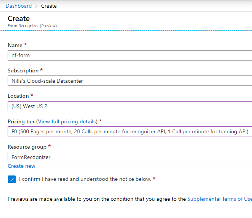
Task: Uncheck the notice confirmation checkbox
Action: (x=12, y=179)
